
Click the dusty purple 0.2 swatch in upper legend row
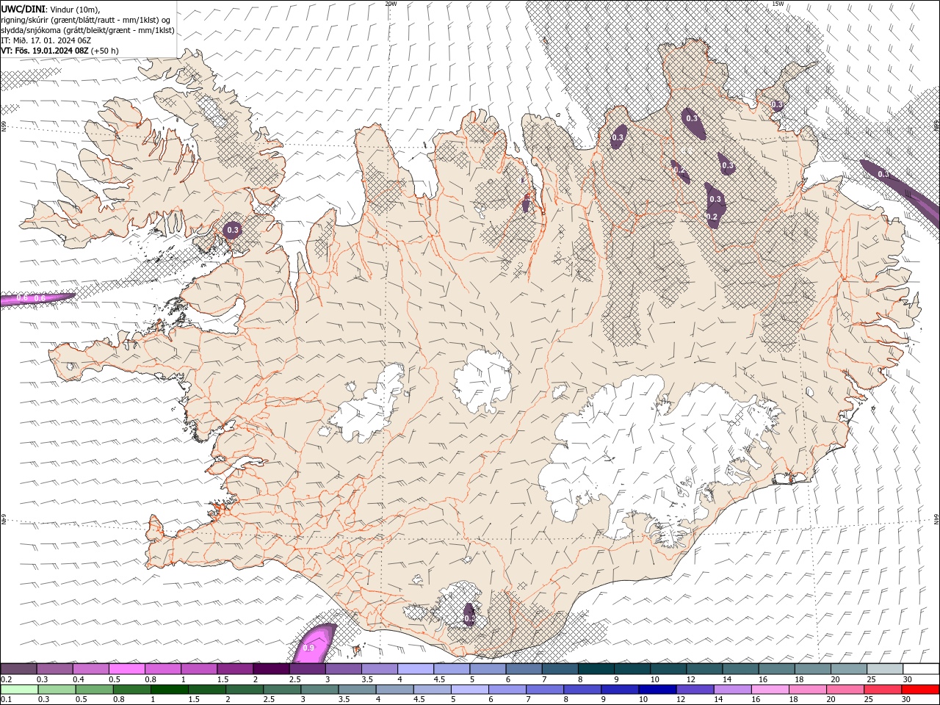pos(18,669)
